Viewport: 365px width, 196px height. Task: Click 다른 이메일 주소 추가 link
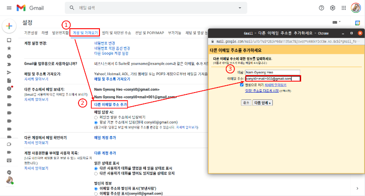click(x=110, y=105)
